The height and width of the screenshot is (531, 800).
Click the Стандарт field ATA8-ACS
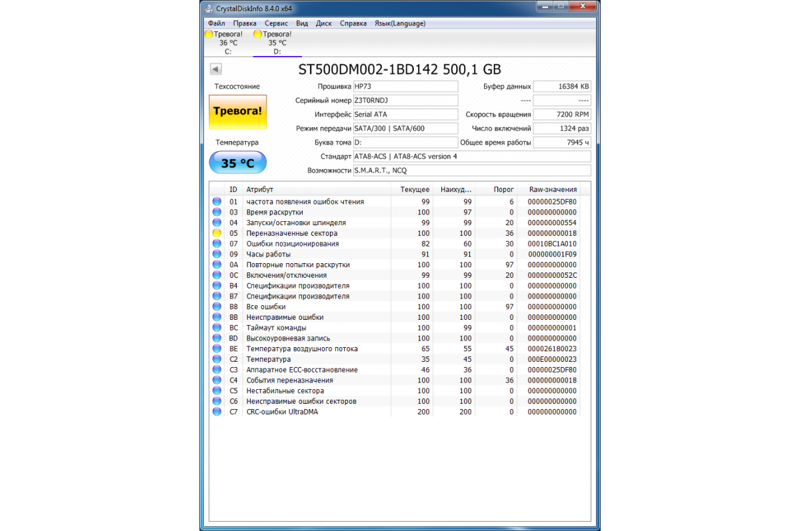(x=471, y=157)
